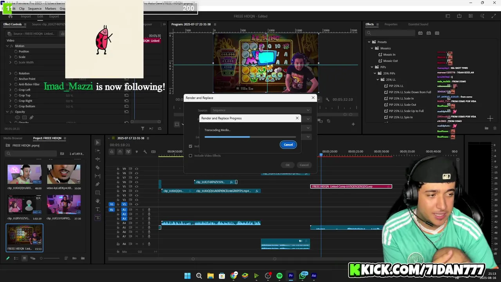The width and height of the screenshot is (501, 282).
Task: Select the Pen tool in toolbox
Action: tap(97, 184)
